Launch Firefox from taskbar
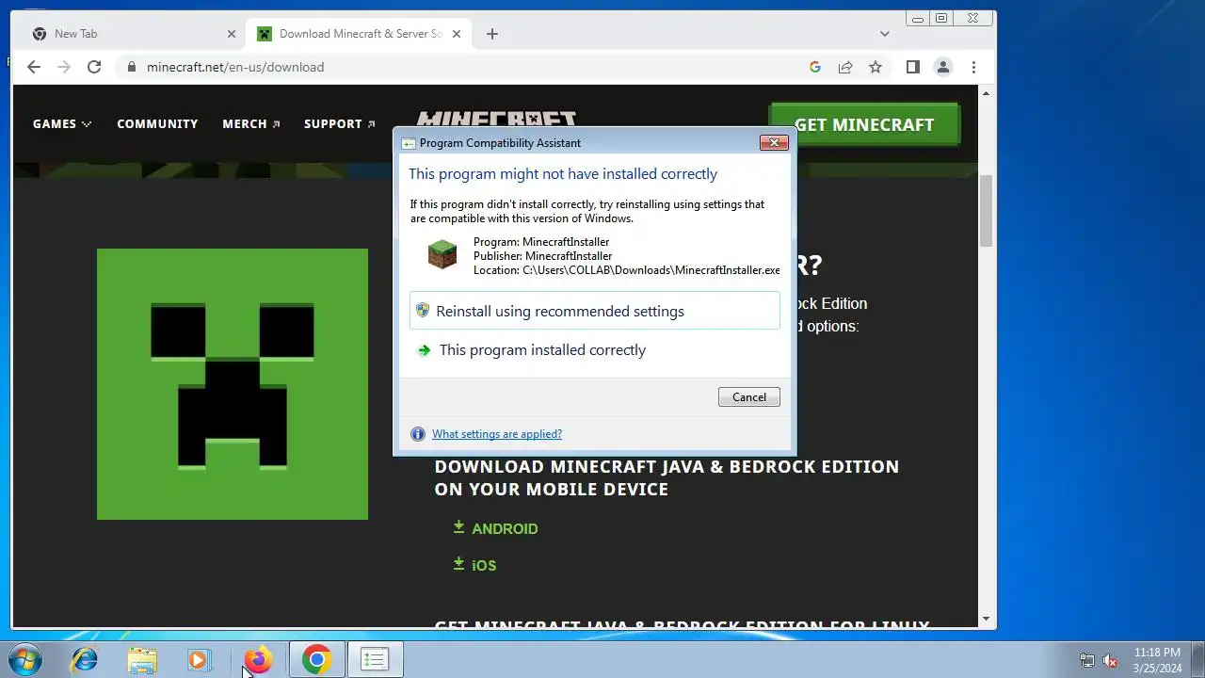The width and height of the screenshot is (1205, 678). [258, 660]
